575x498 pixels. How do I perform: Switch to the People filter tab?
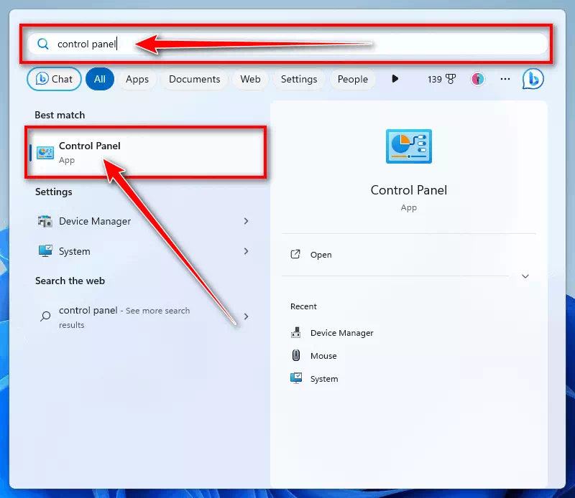tap(352, 79)
